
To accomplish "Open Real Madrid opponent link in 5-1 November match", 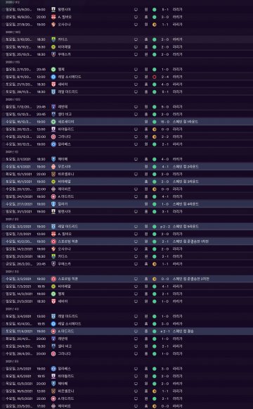I will point(68,92).
